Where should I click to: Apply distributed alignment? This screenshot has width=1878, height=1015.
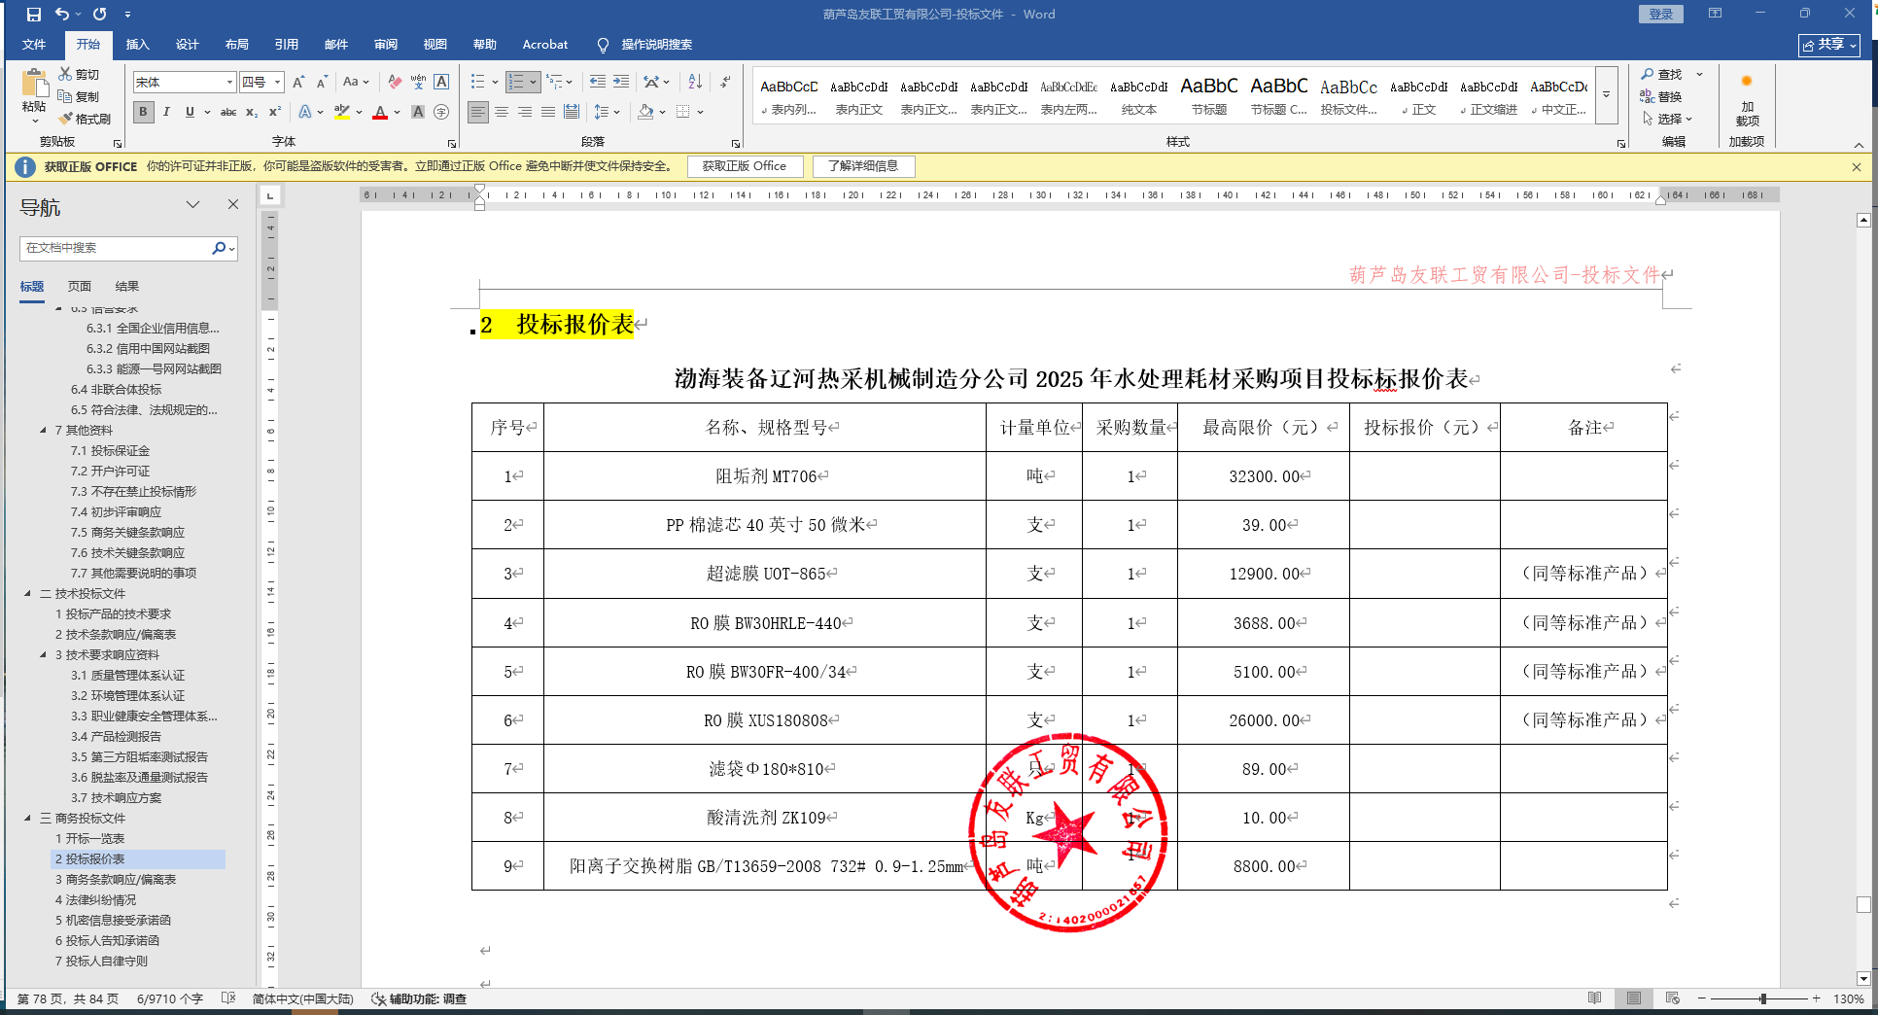pos(572,112)
